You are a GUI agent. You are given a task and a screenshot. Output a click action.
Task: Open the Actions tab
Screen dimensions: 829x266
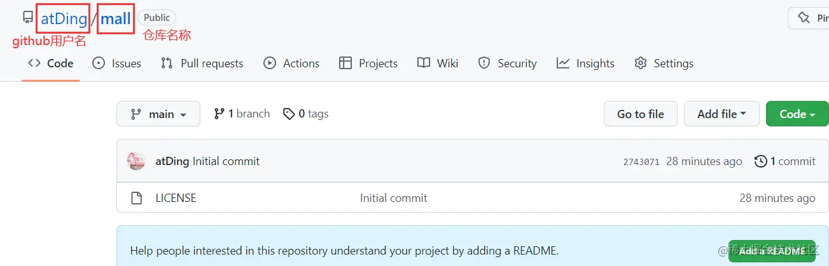[x=291, y=63]
